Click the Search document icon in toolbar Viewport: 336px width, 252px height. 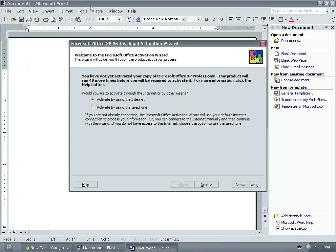click(x=36, y=19)
